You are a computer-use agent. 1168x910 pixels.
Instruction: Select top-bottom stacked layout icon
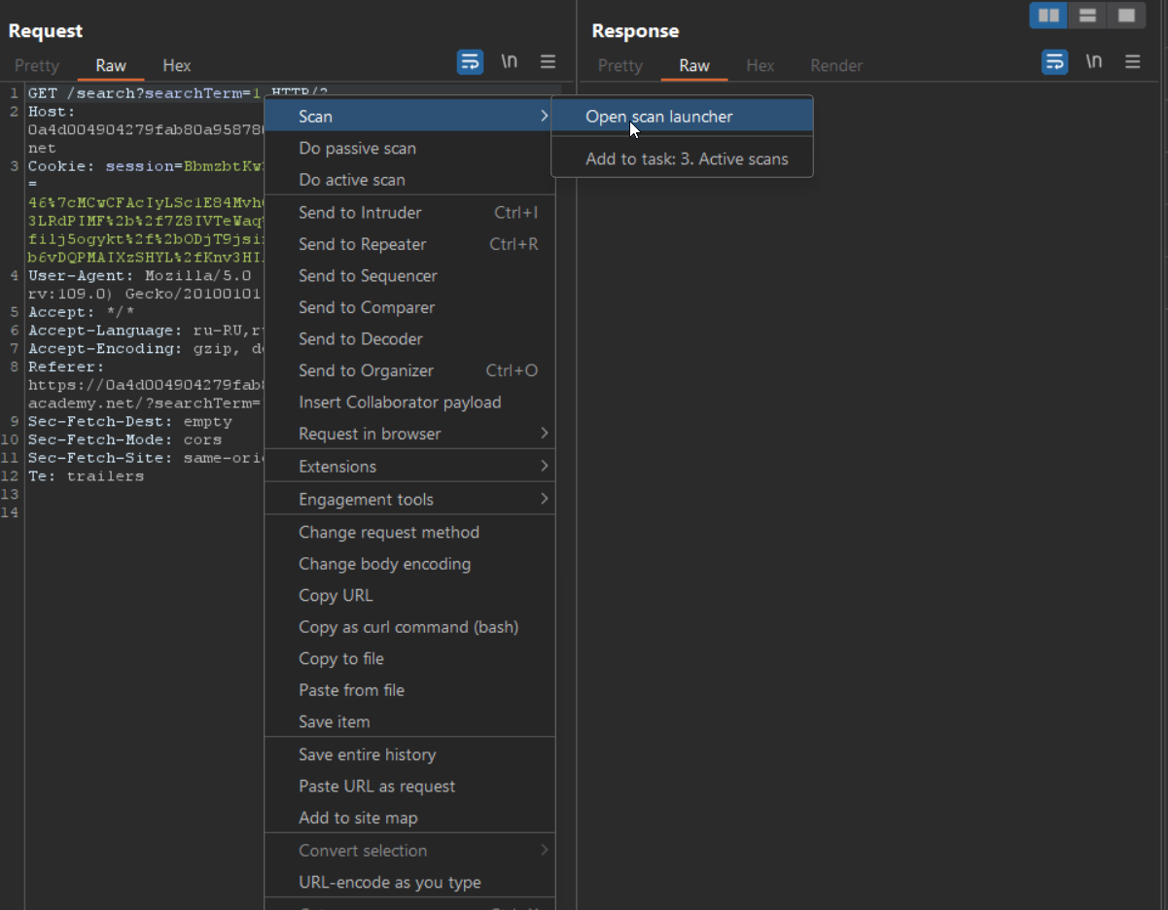(x=1087, y=16)
